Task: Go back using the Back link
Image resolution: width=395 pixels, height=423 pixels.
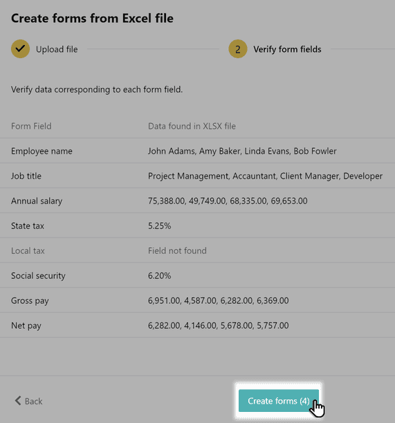Action: pyautogui.click(x=28, y=401)
